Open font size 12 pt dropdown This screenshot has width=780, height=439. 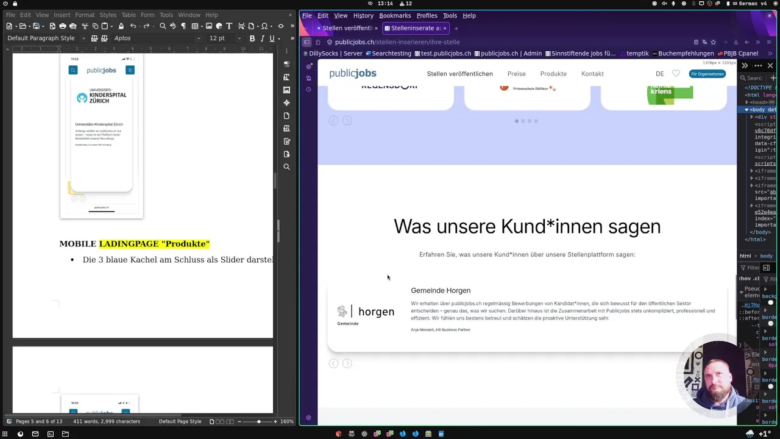[x=239, y=38]
